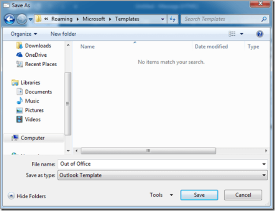Click the refresh icon beside address bar
Screen dimensions: 275x211
[173, 19]
